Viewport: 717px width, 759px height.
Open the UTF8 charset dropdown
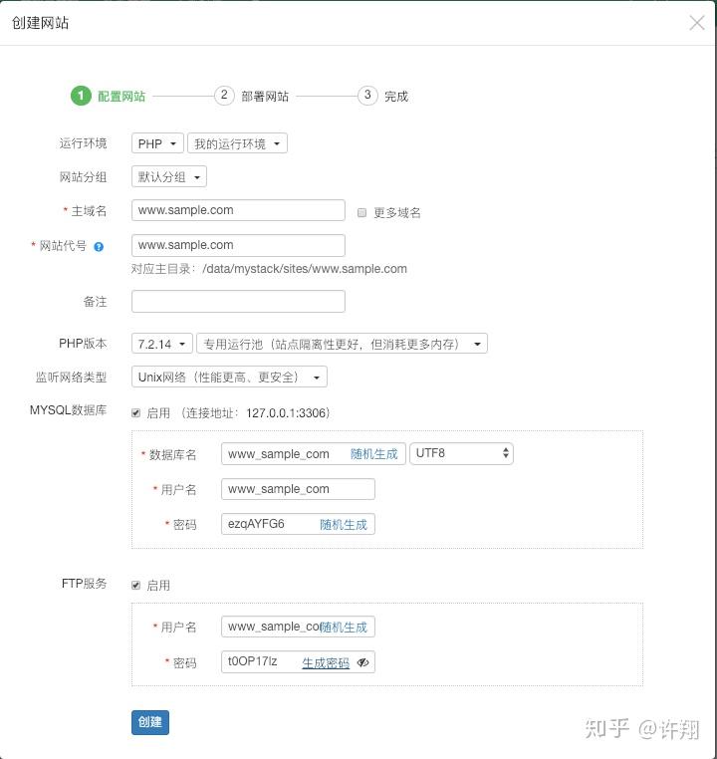pyautogui.click(x=461, y=453)
